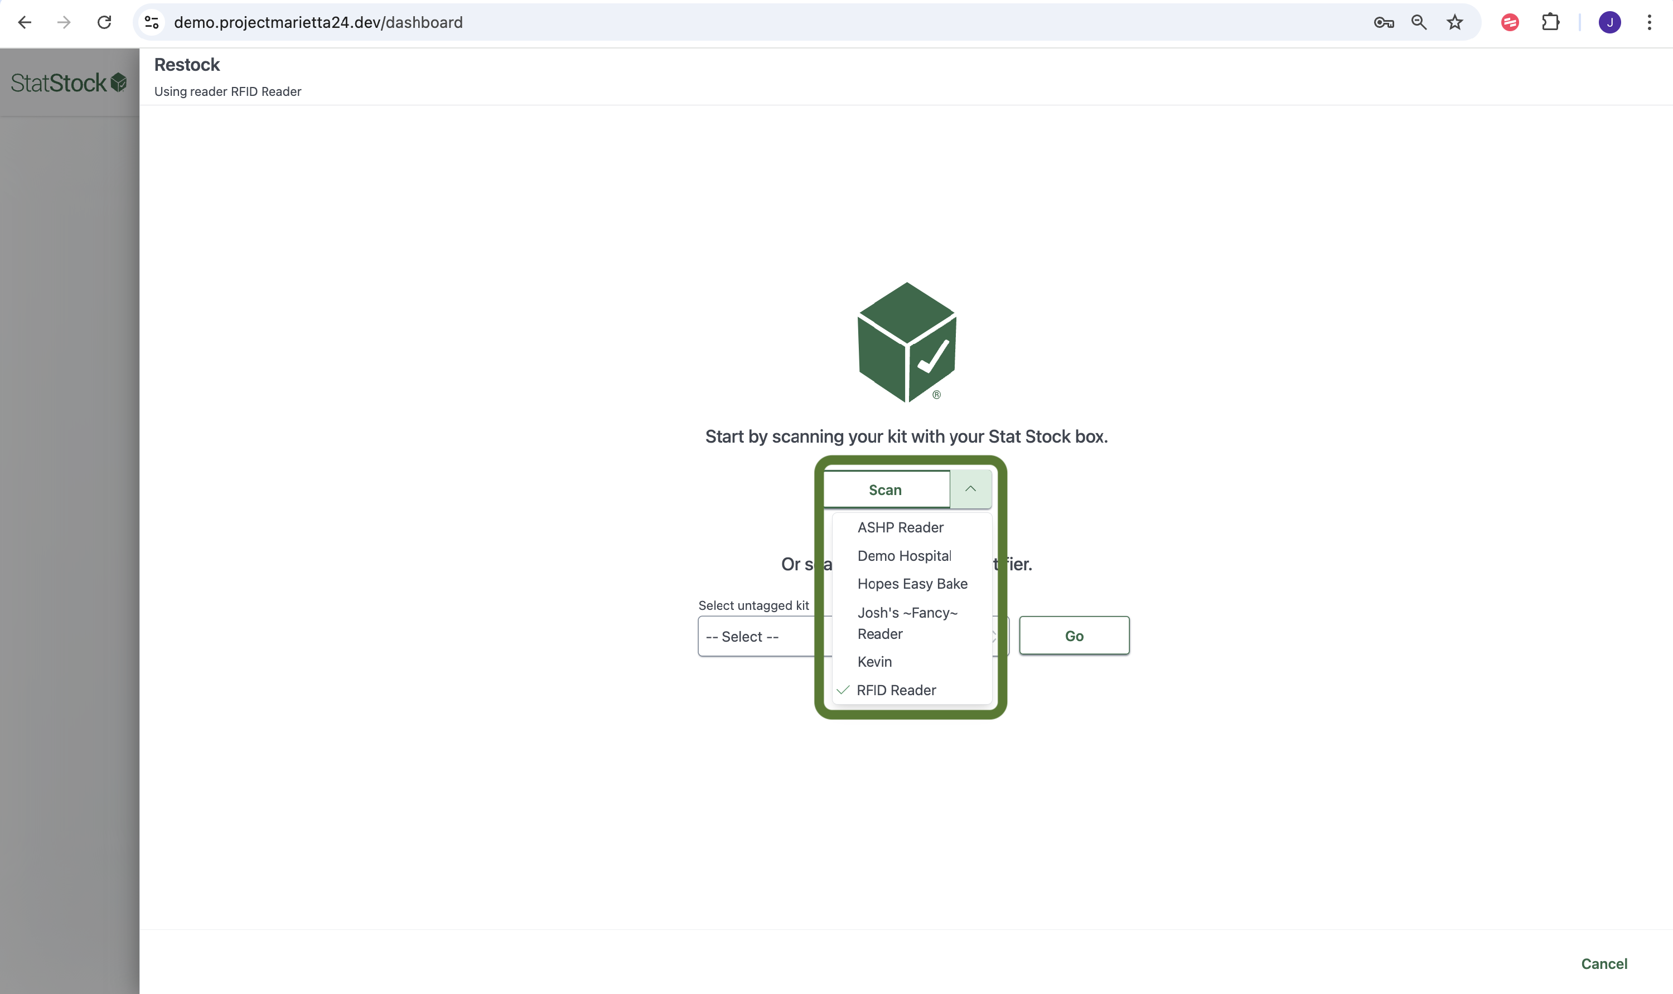
Task: Open the extensions puzzle icon
Action: point(1550,22)
